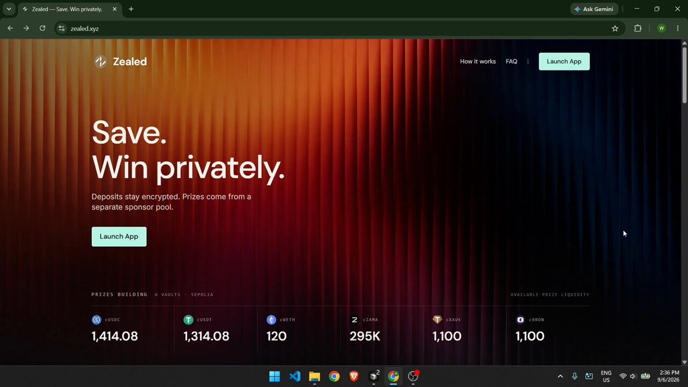Open the How it works page
The image size is (688, 387).
click(x=478, y=61)
